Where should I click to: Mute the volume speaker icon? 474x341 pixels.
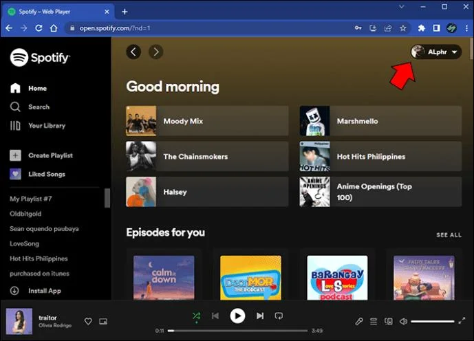[404, 321]
